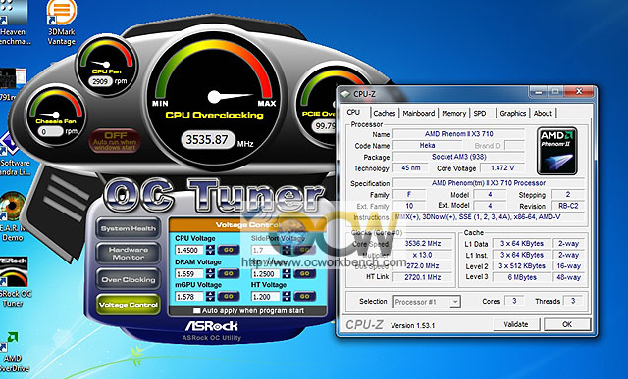Apply CPU Voltage with its GO button
The width and height of the screenshot is (628, 379).
click(229, 250)
